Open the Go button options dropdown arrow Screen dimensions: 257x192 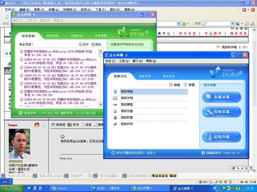tap(188, 24)
